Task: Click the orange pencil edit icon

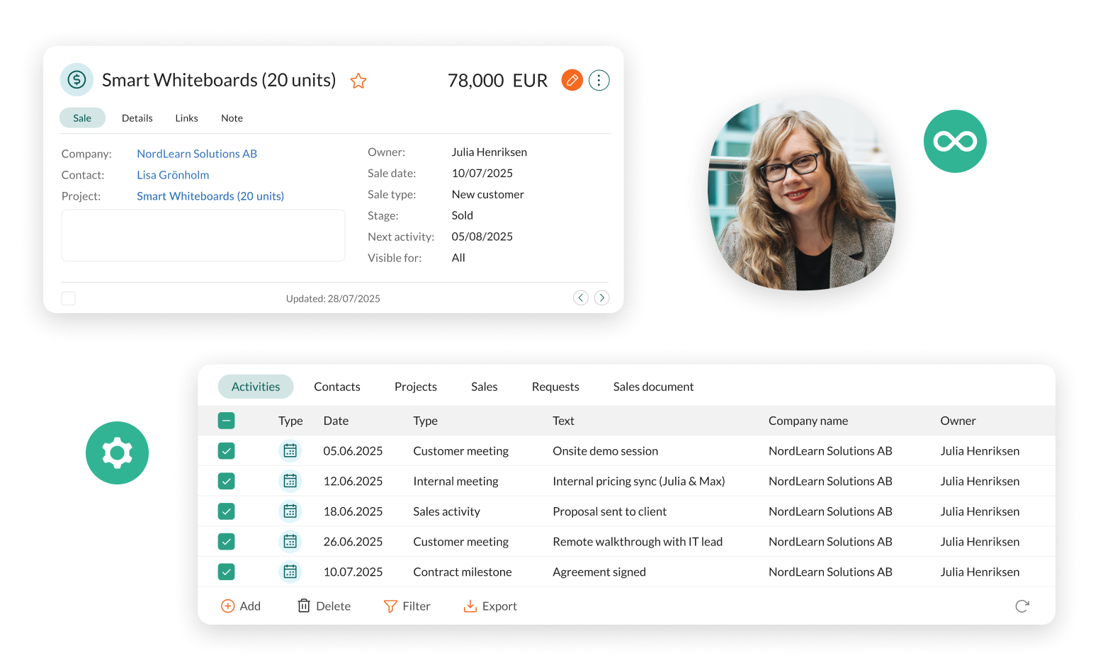Action: point(572,80)
